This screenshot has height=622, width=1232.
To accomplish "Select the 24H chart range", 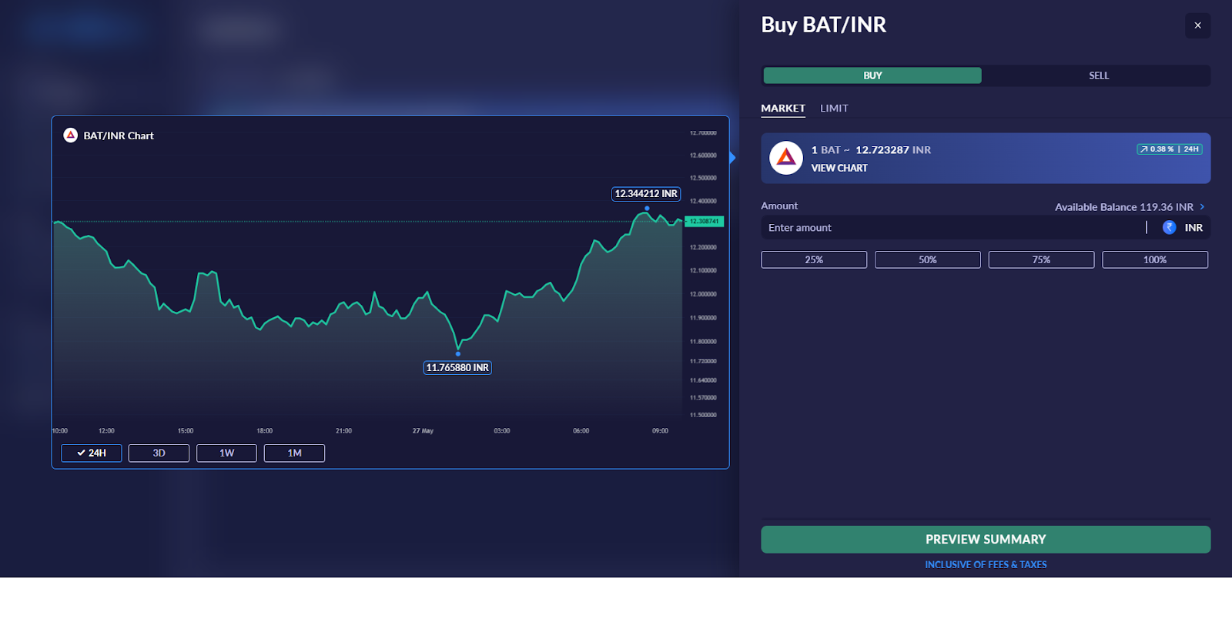I will [92, 453].
